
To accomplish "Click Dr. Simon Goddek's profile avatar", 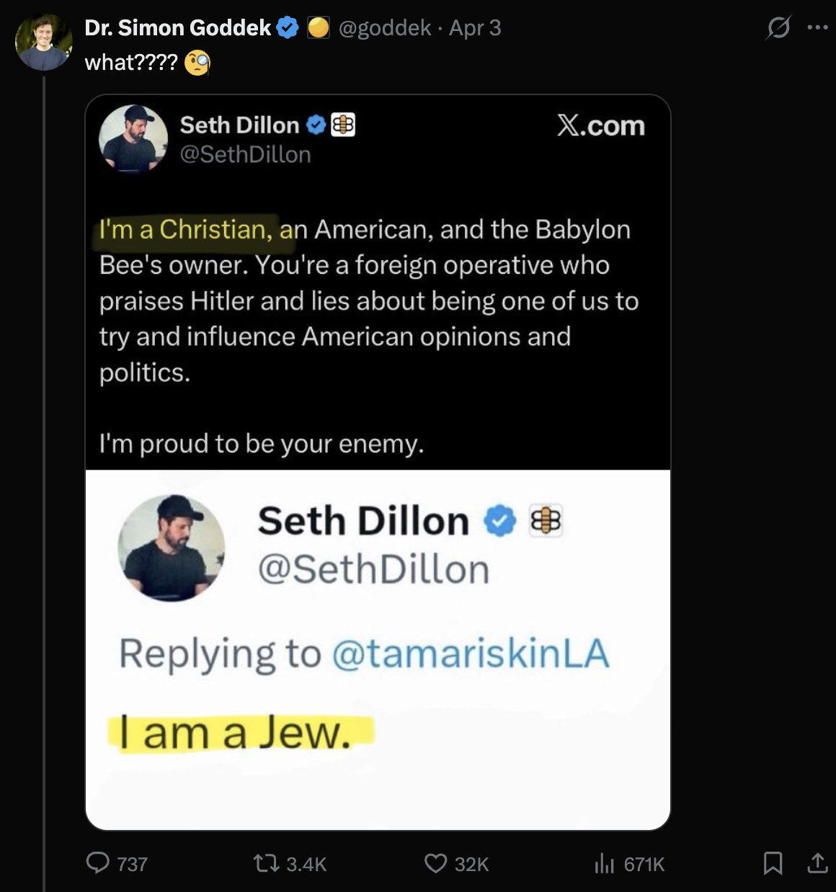I will [43, 42].
